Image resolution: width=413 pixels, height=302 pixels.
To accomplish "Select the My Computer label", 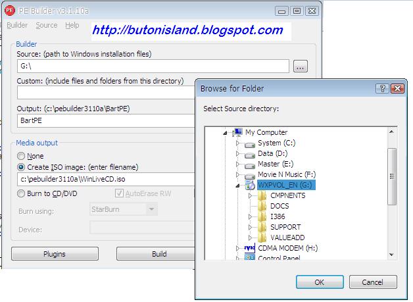I will coord(266,132).
